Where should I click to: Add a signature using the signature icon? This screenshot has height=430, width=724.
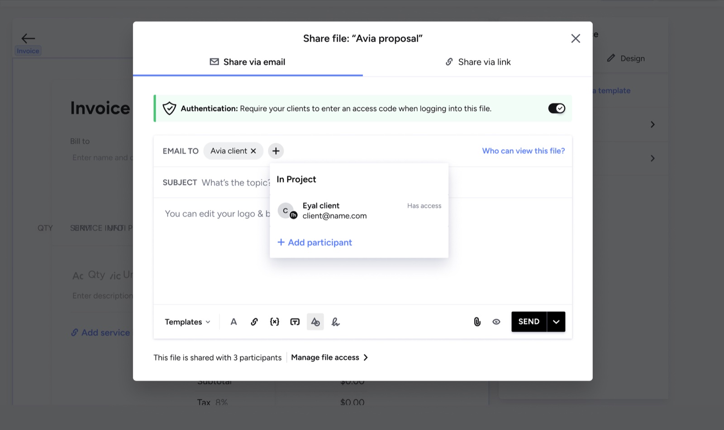336,322
